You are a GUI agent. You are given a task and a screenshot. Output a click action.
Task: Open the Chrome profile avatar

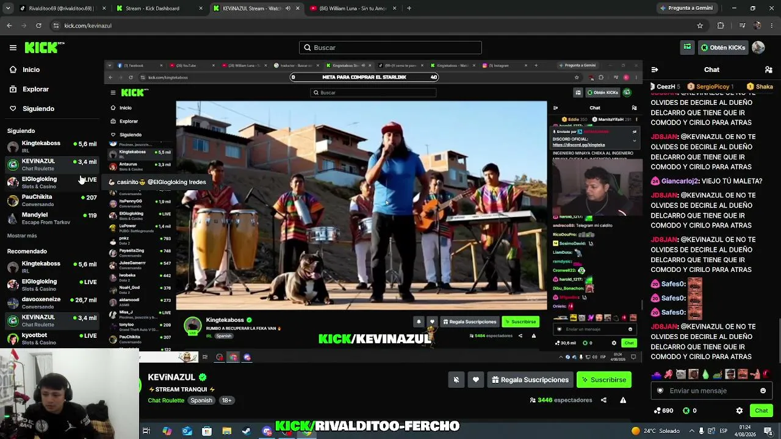click(x=757, y=26)
